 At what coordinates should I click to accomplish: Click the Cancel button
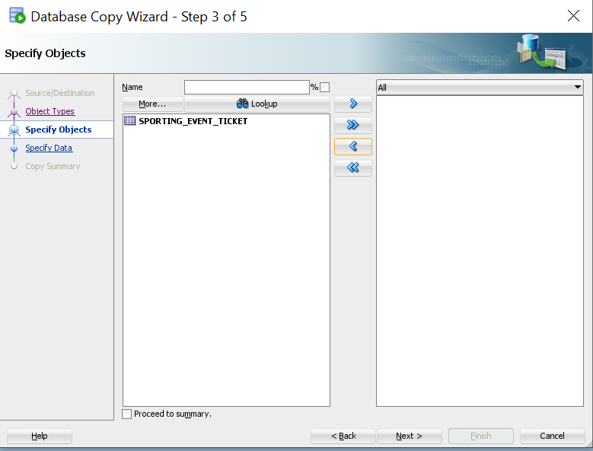(552, 436)
